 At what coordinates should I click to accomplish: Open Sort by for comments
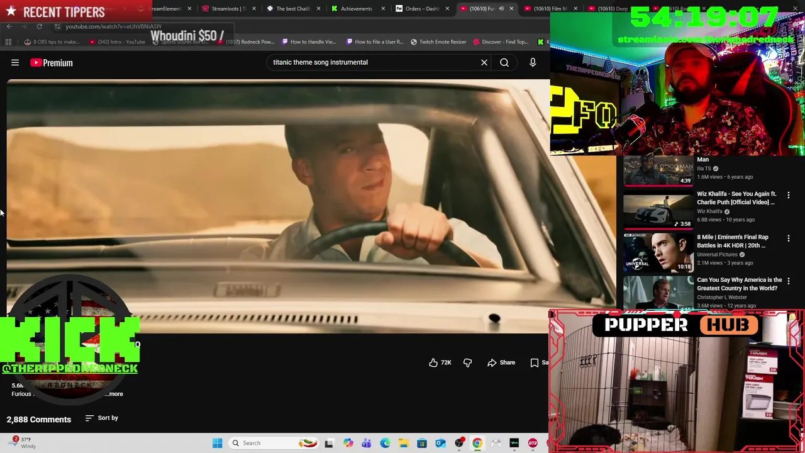[102, 418]
